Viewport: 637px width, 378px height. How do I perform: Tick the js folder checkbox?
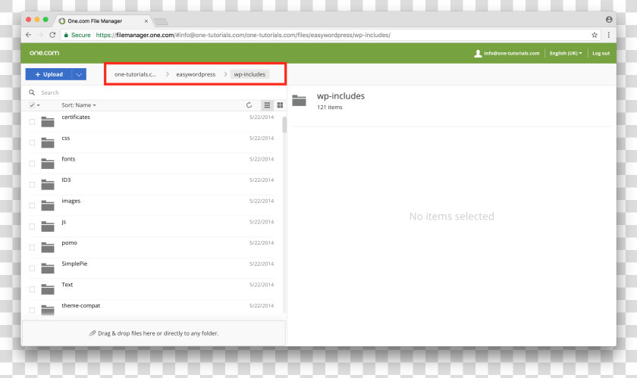point(32,226)
